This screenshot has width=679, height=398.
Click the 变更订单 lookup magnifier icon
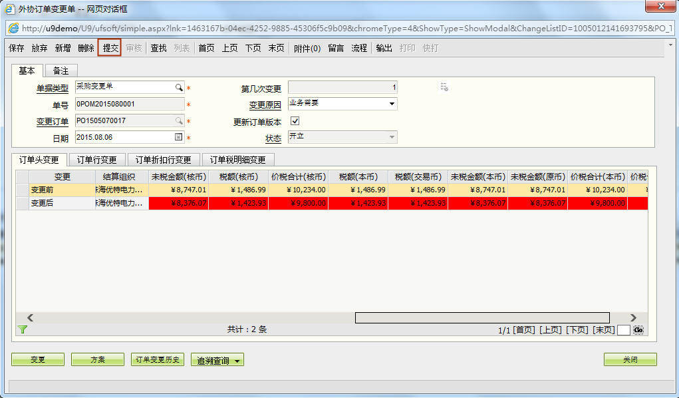click(178, 121)
